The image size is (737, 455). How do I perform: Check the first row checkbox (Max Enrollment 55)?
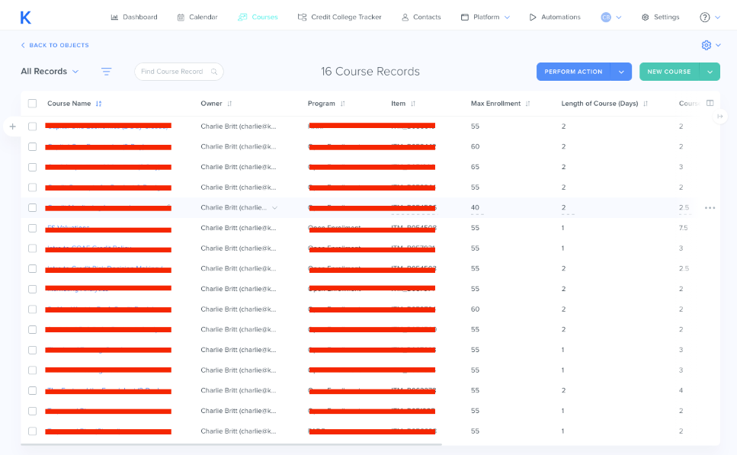[33, 127]
